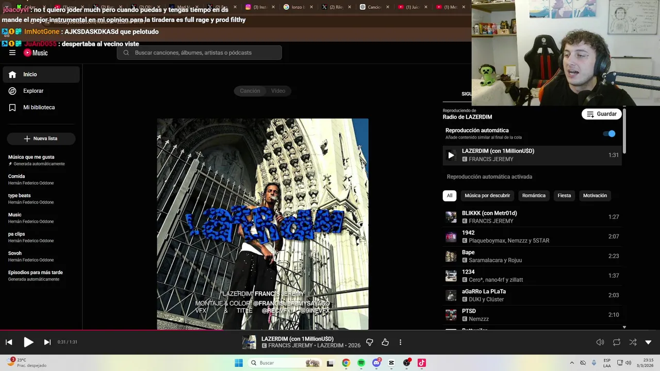The height and width of the screenshot is (371, 660).
Task: Play LAZERDIM queue item play icon
Action: (451, 155)
